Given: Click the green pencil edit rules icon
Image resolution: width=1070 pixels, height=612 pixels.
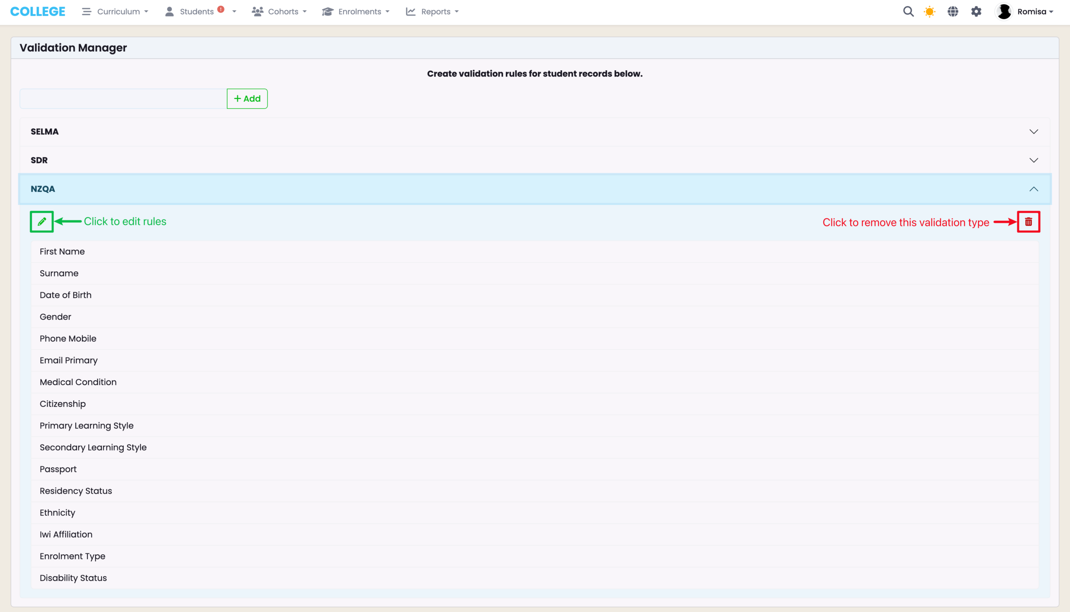Looking at the screenshot, I should (42, 222).
